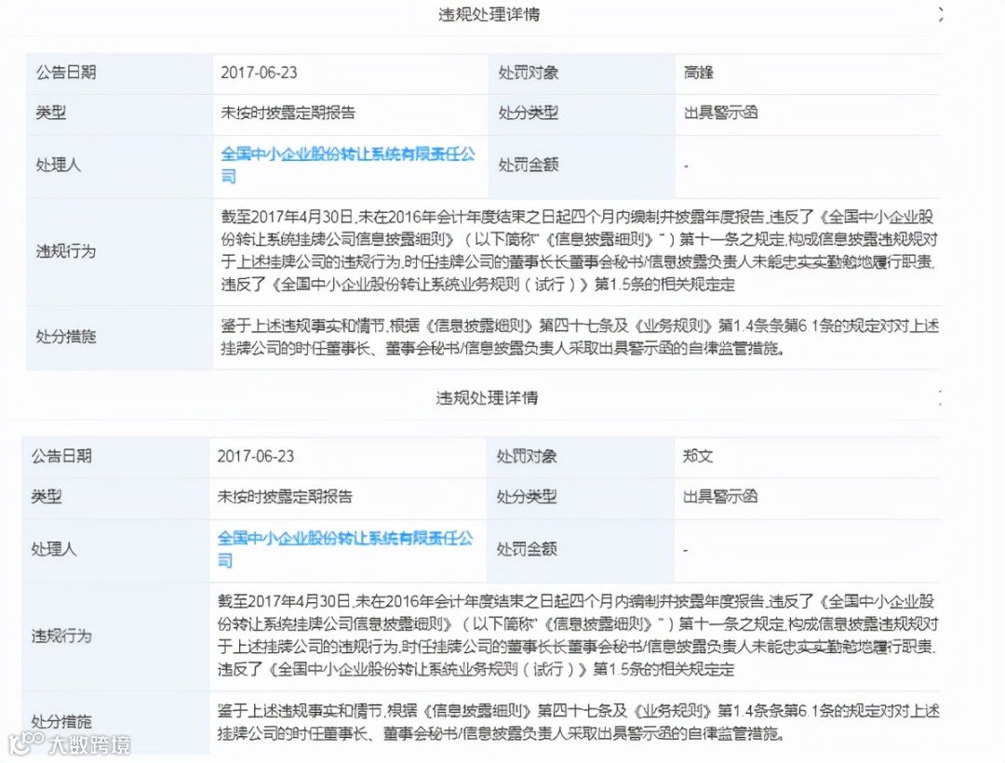
Task: Select the penalized person name 高峰
Action: [x=699, y=73]
